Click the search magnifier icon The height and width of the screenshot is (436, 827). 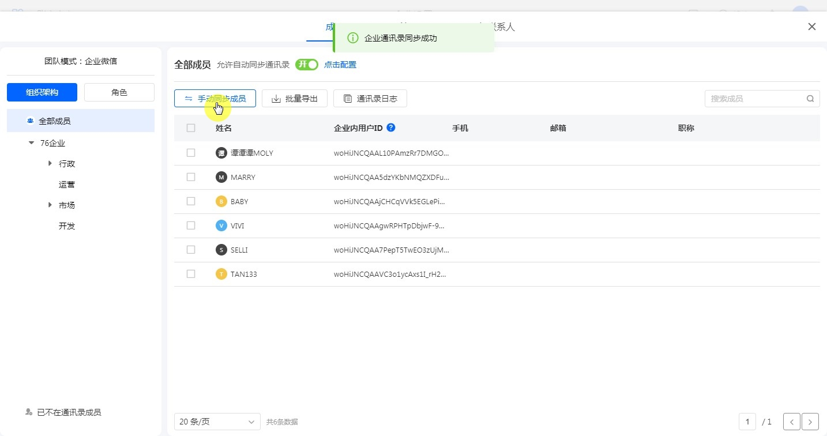(810, 99)
